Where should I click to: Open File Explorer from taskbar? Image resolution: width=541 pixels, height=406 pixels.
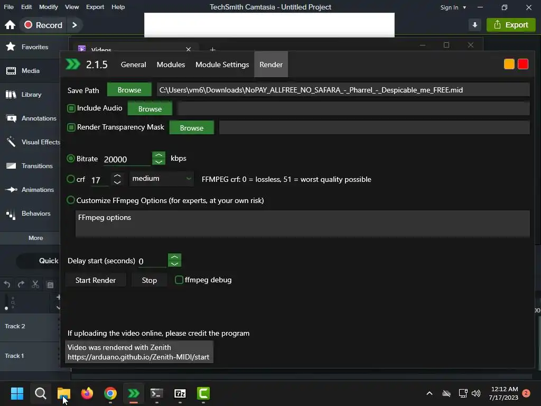coord(64,393)
